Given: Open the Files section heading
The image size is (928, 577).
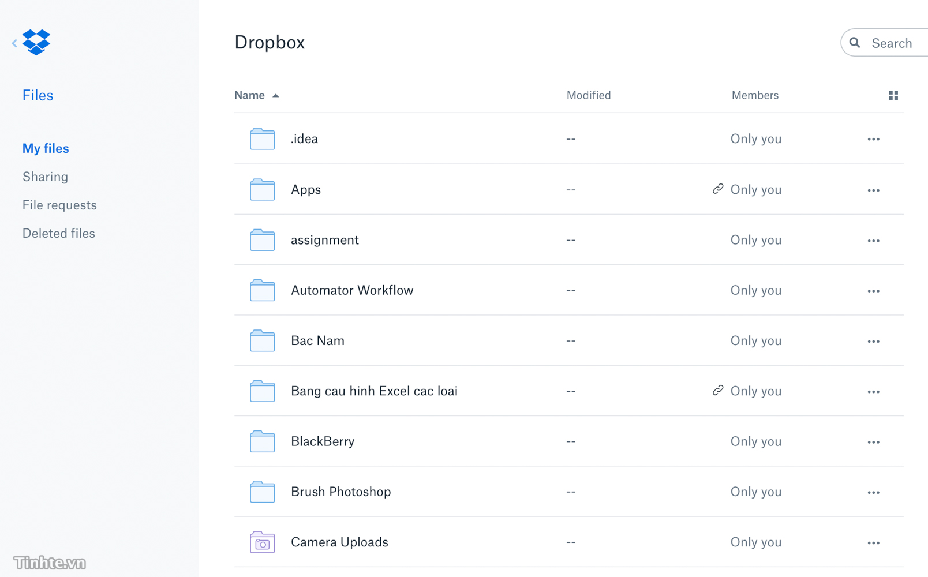Looking at the screenshot, I should 38,95.
